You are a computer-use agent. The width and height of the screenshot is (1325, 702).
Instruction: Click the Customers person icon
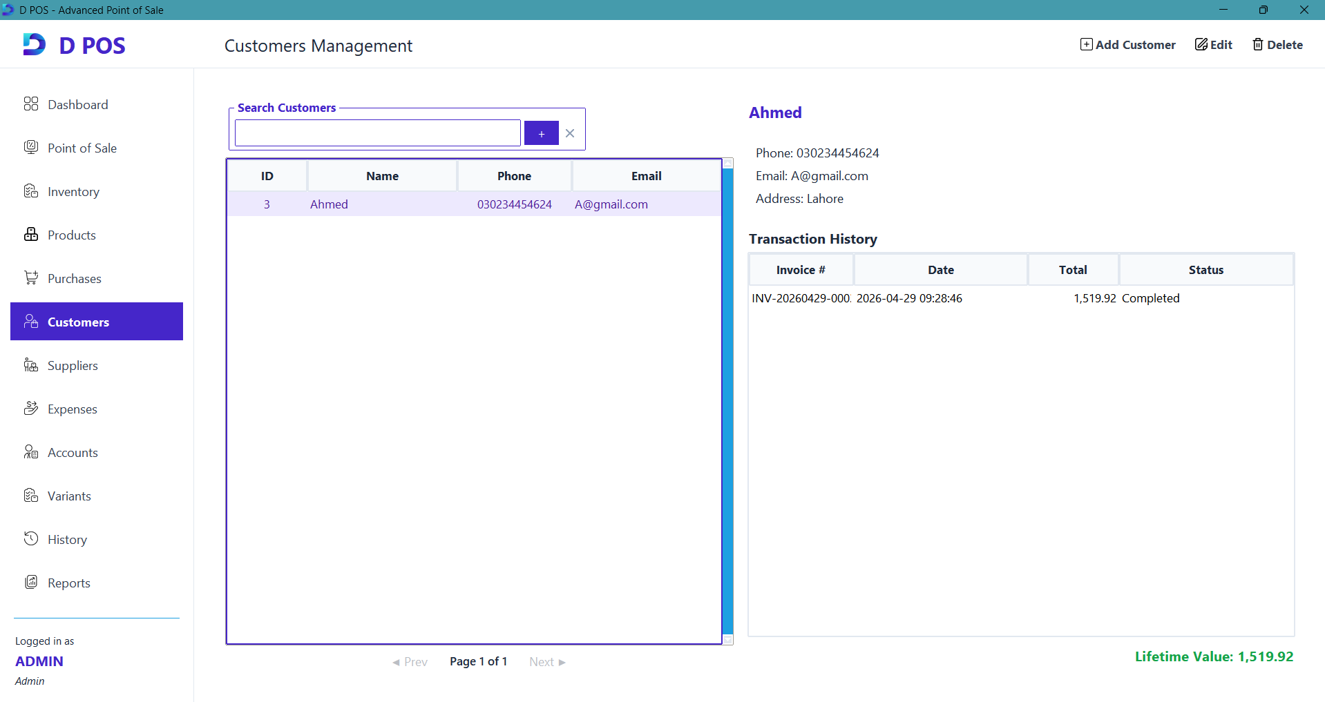[x=31, y=321]
